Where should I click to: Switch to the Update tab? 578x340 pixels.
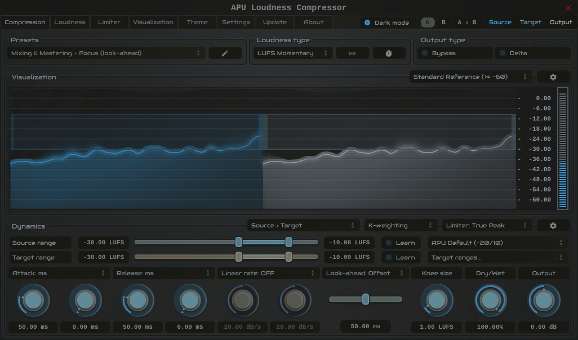(x=274, y=23)
